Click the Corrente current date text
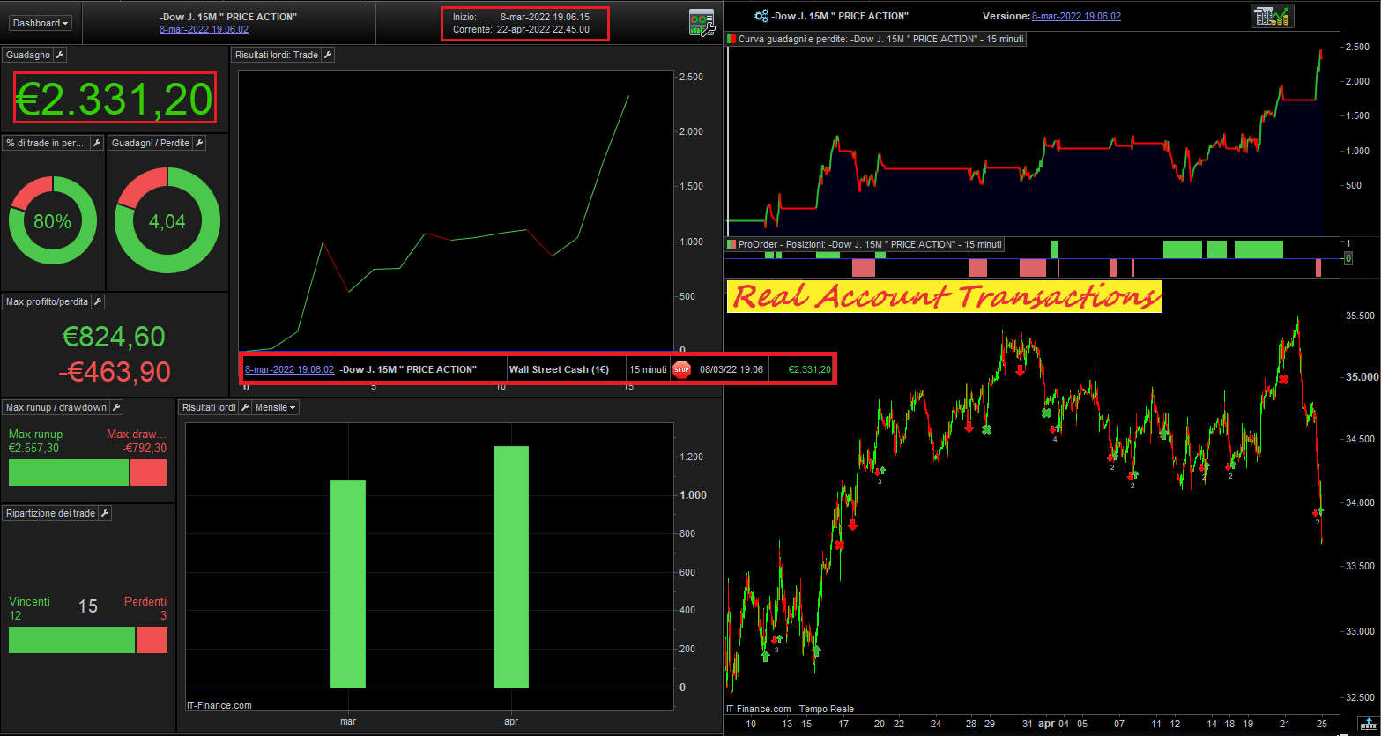 [521, 30]
